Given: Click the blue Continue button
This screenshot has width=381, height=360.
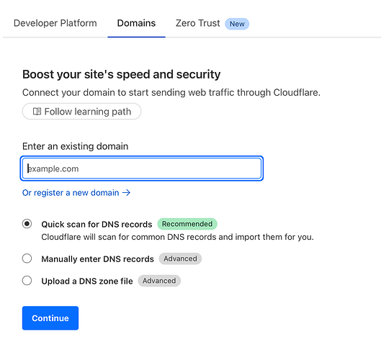Looking at the screenshot, I should point(50,318).
